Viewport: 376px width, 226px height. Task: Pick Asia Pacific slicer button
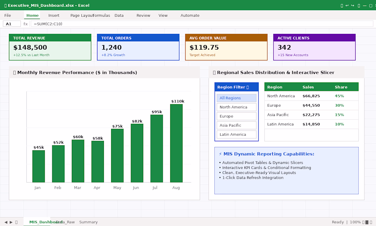(x=237, y=125)
